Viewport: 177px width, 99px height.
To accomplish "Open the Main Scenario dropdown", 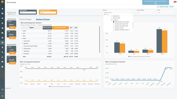I will click(x=28, y=13).
